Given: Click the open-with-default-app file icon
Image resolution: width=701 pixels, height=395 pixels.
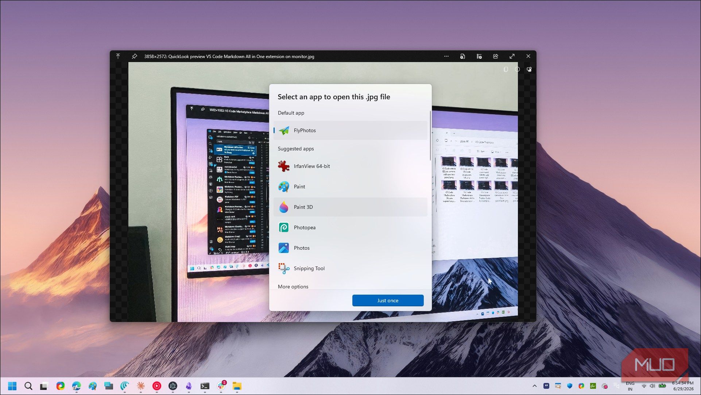Looking at the screenshot, I should tap(462, 56).
